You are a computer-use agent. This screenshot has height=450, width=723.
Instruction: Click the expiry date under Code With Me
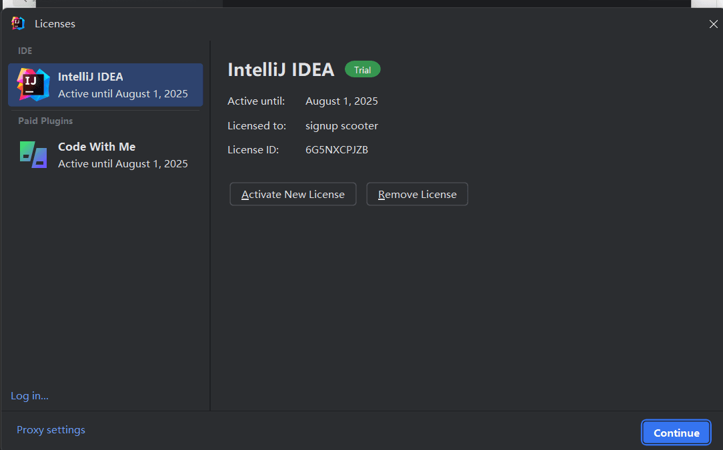pos(123,164)
